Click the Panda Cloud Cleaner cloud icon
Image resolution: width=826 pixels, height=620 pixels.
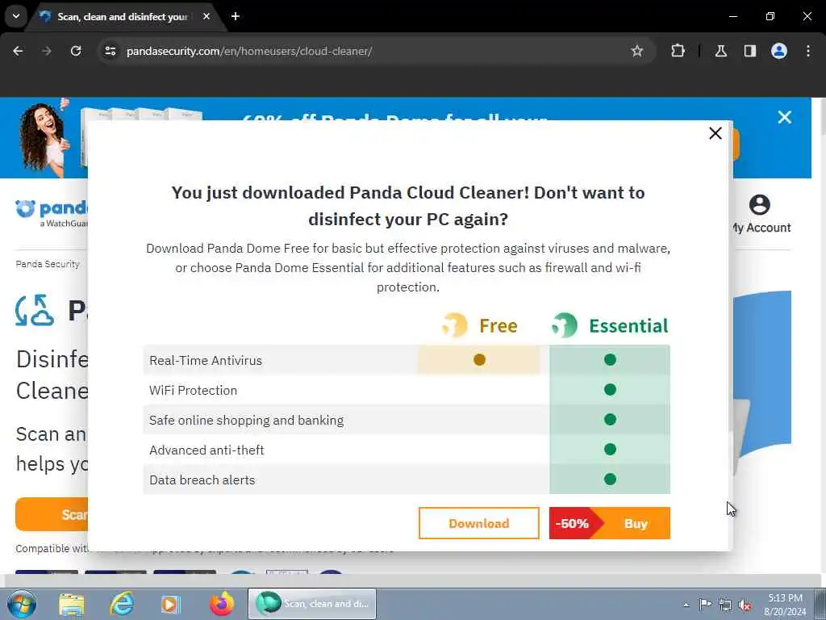35,310
